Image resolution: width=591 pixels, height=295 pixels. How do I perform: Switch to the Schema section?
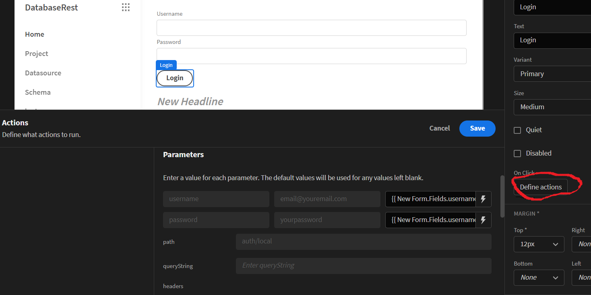tap(37, 92)
